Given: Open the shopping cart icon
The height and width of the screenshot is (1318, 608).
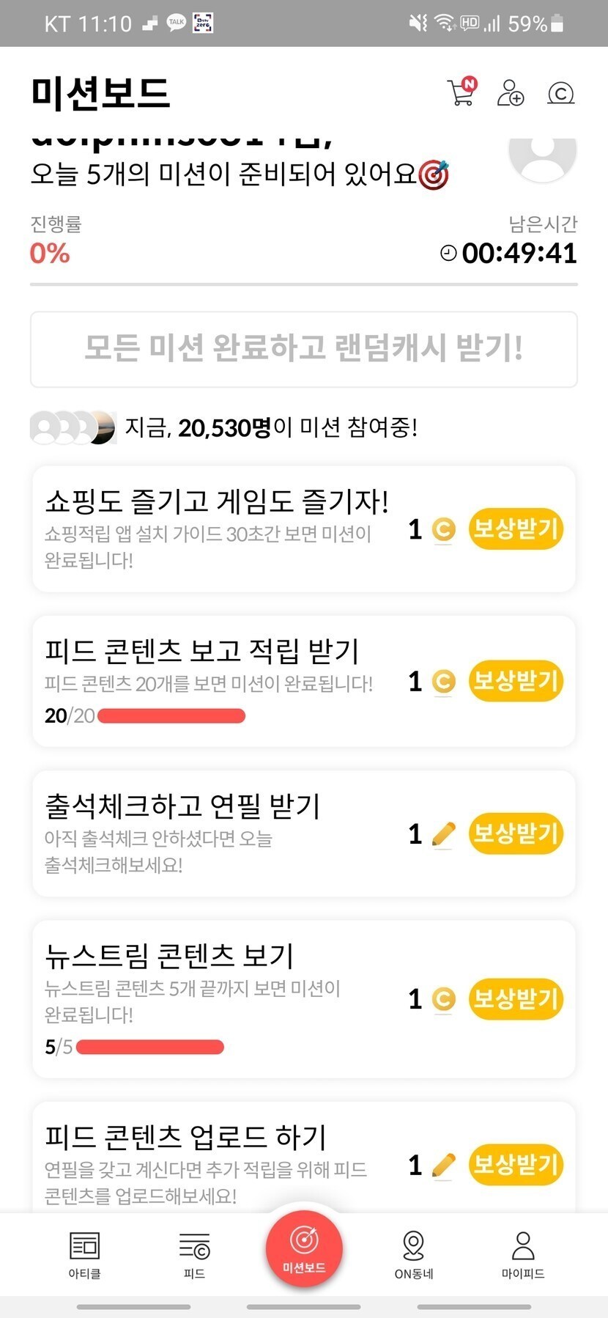Looking at the screenshot, I should click(x=461, y=92).
